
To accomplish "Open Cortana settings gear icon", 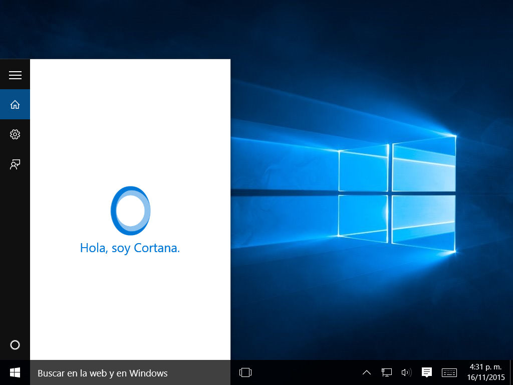I will (15, 134).
